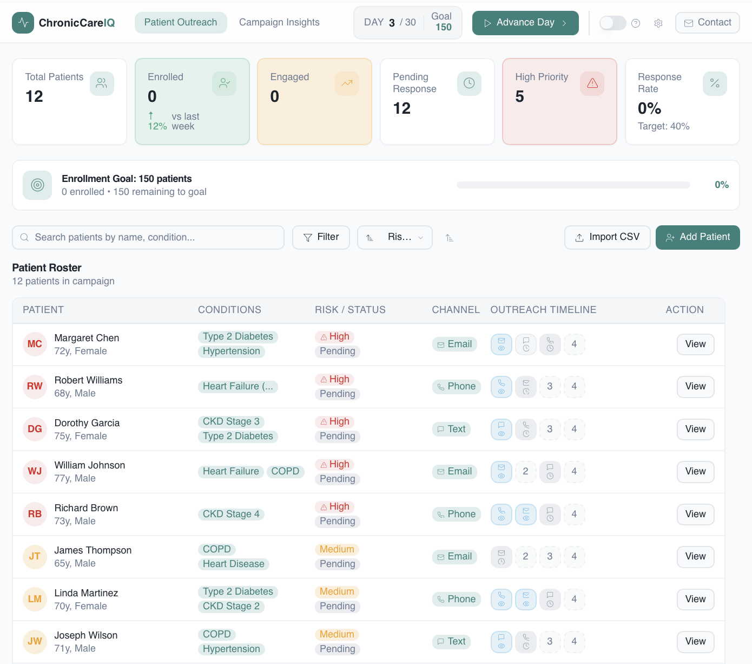Click MC avatar for Margaret Chen
This screenshot has width=752, height=664.
[x=35, y=344]
